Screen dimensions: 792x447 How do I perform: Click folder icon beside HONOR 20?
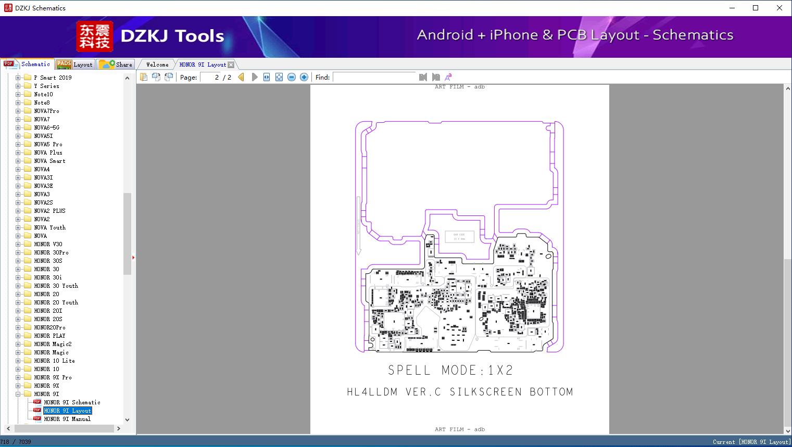[x=28, y=294]
